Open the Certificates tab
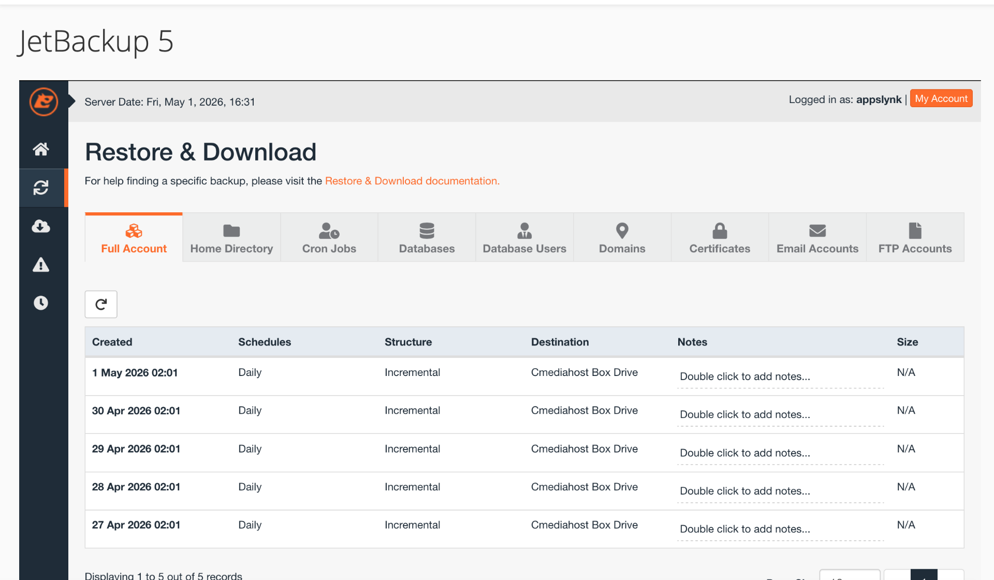 click(x=720, y=238)
